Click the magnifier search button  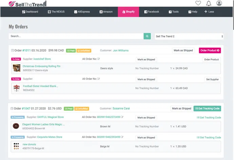point(147,36)
